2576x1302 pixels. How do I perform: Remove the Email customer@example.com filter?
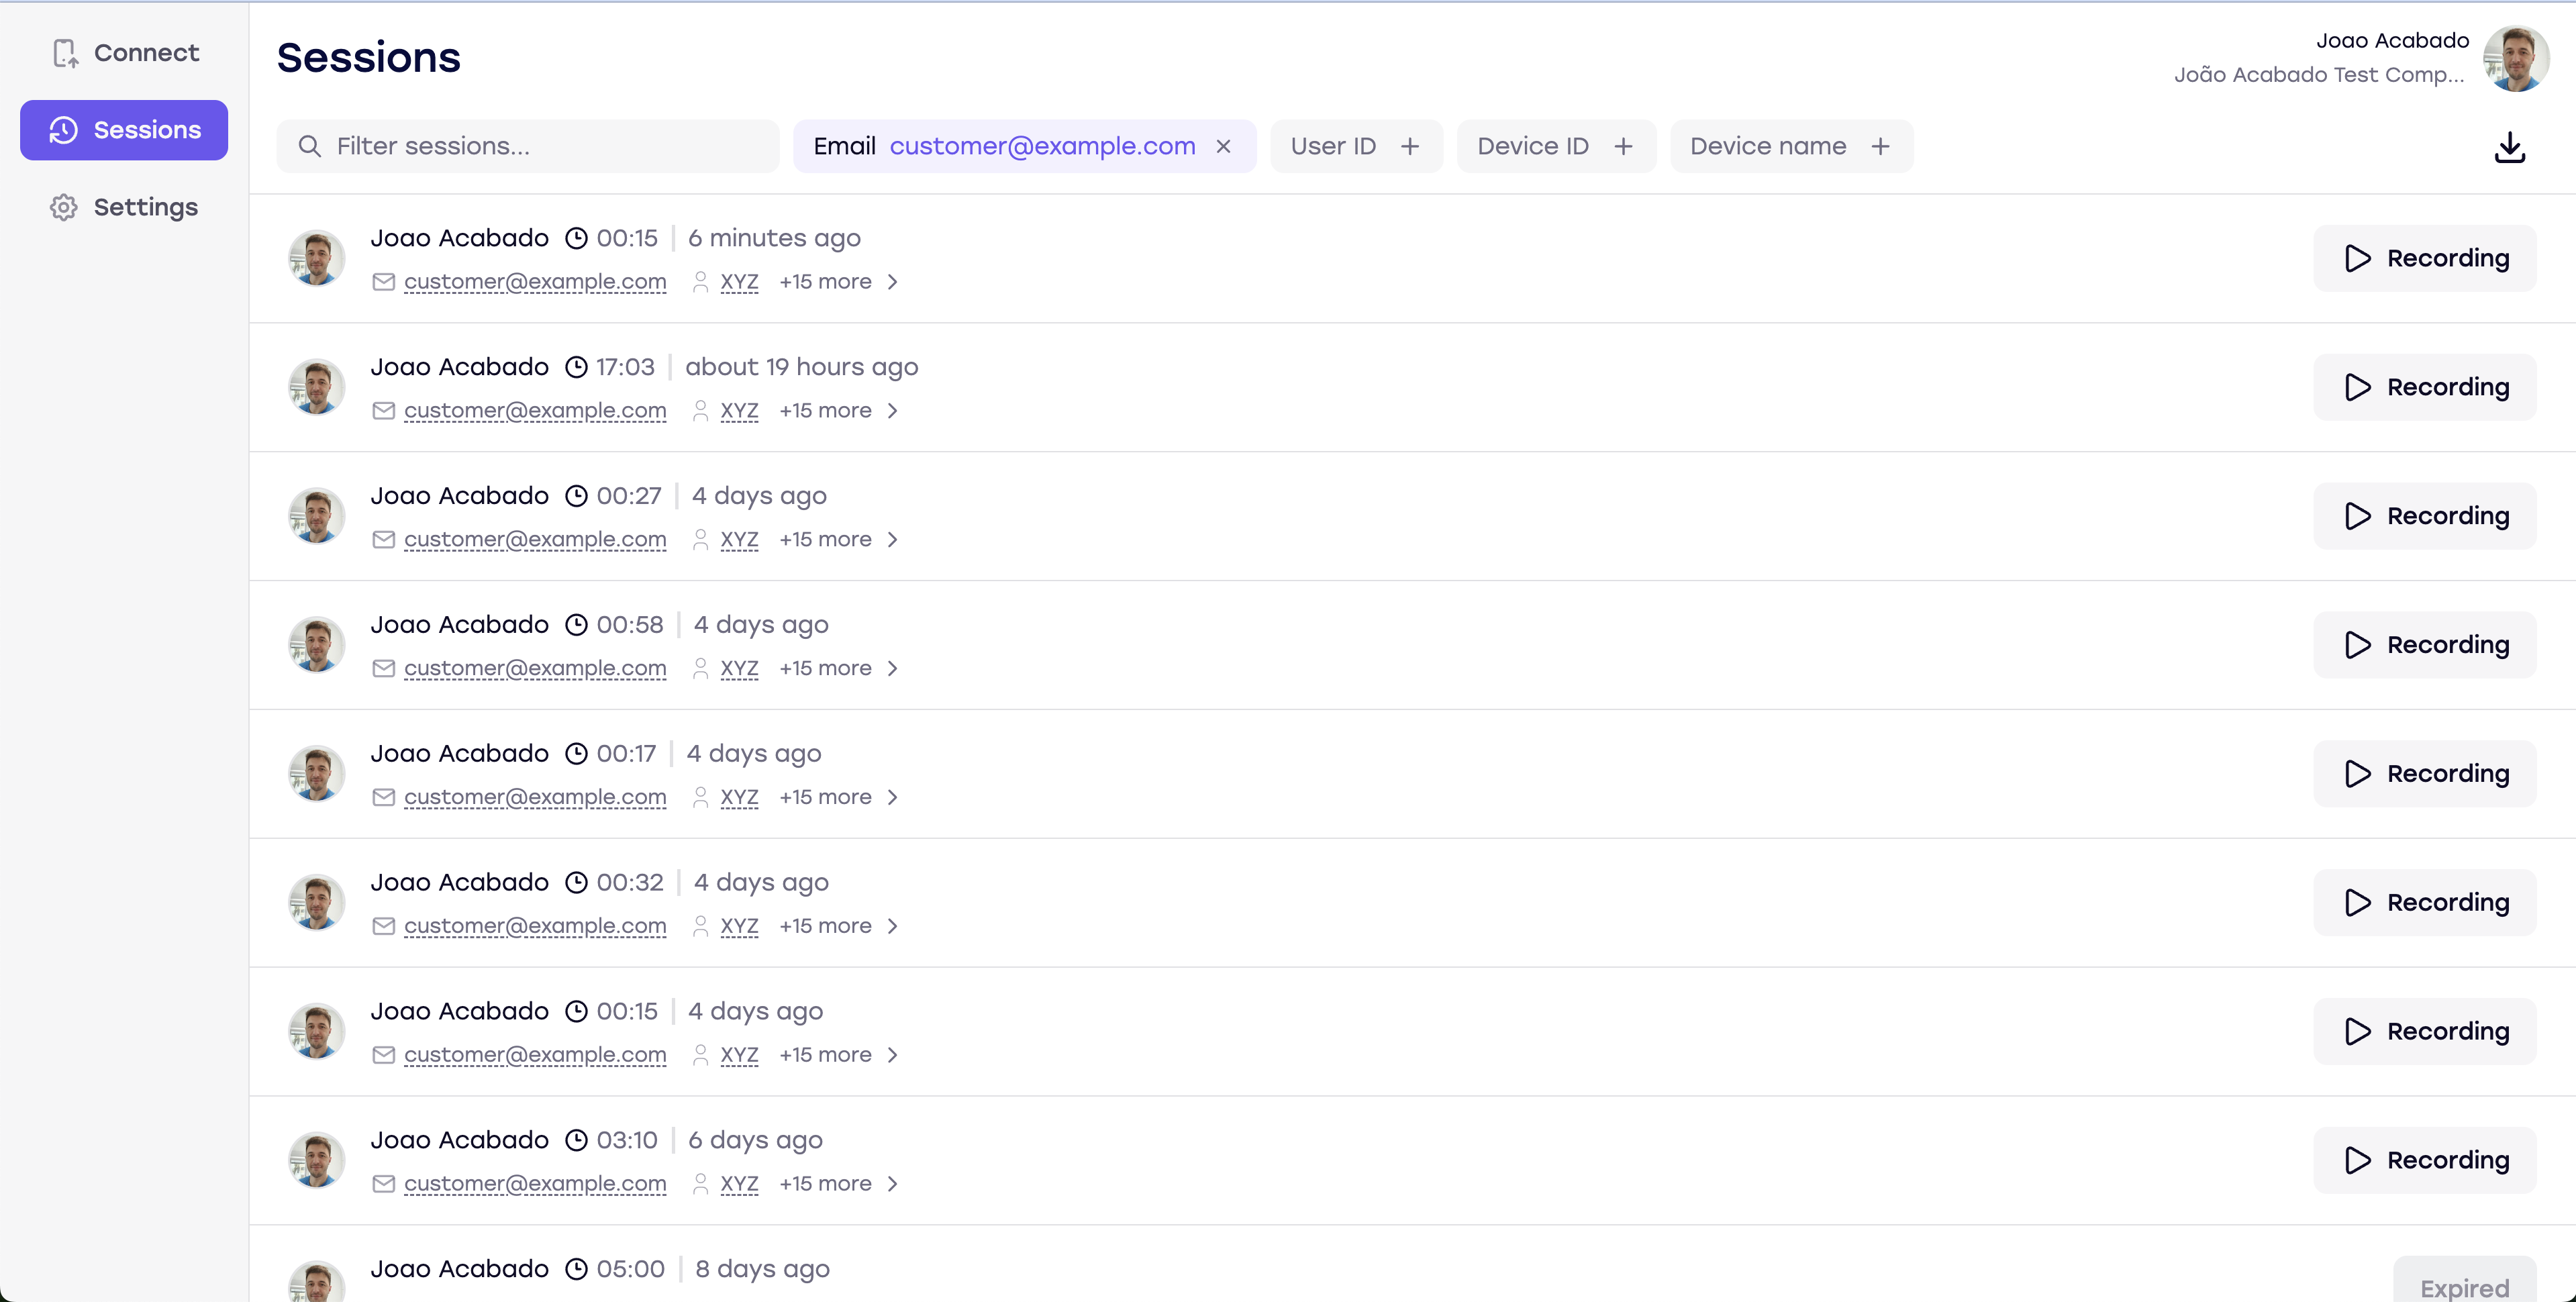pyautogui.click(x=1223, y=147)
